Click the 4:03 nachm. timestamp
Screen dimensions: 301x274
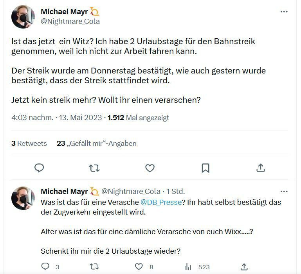point(32,118)
